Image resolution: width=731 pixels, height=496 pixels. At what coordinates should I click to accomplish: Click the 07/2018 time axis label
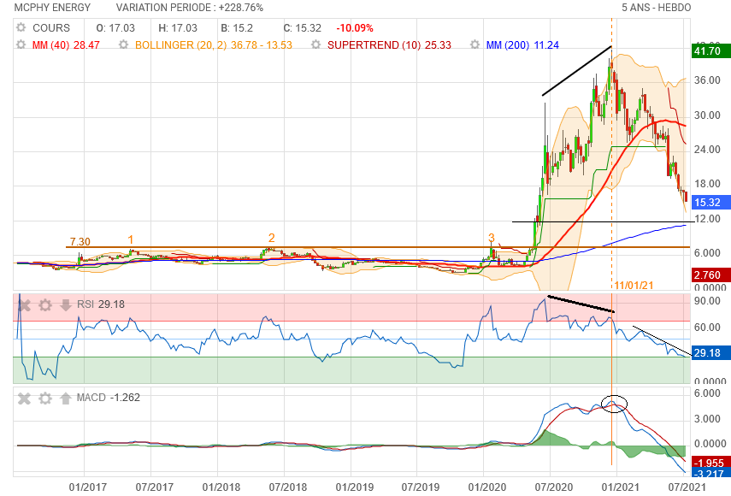(287, 487)
